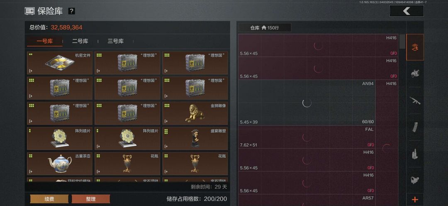Click the back arrow button
Screen dimensions: 448x206
[x=406, y=11]
